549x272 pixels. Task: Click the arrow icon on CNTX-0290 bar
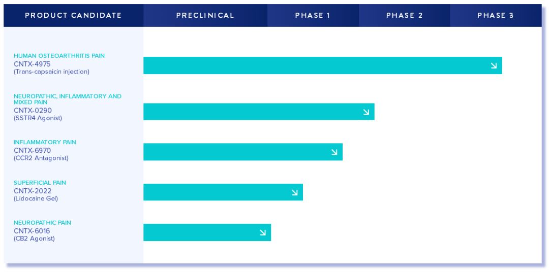[x=366, y=112]
